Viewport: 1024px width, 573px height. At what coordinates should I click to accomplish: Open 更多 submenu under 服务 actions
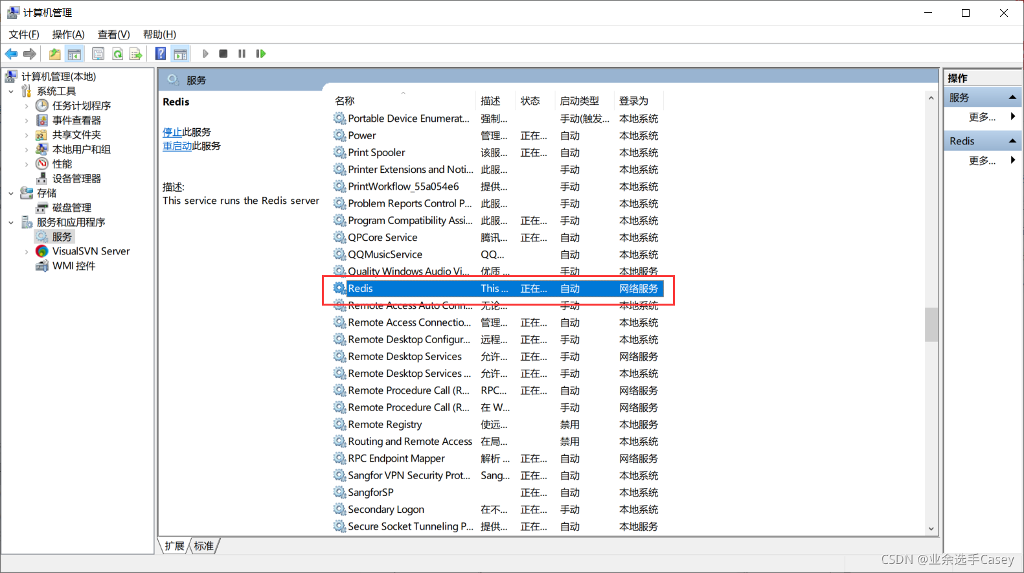(x=982, y=117)
